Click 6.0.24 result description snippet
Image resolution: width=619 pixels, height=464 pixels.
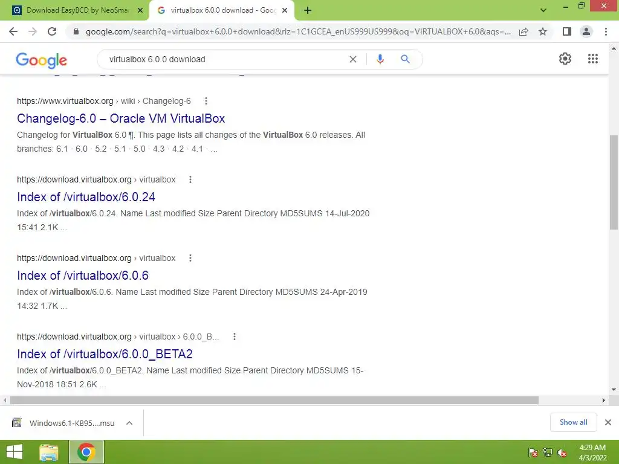point(193,220)
